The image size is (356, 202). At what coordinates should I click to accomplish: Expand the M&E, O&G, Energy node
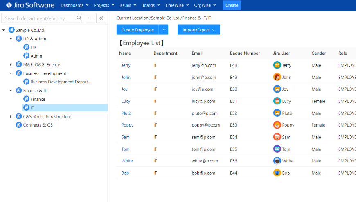pyautogui.click(x=11, y=64)
